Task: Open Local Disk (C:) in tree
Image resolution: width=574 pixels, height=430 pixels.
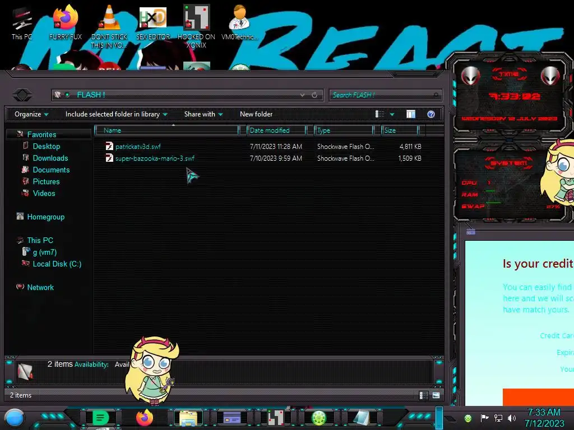Action: point(57,264)
